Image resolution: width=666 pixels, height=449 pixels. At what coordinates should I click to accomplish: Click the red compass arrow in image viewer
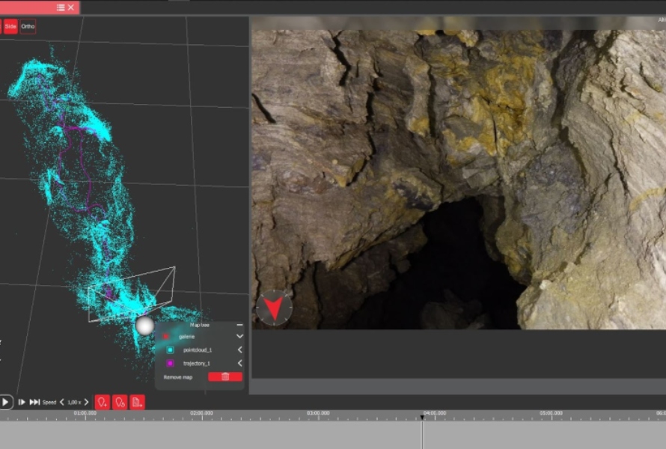(274, 308)
